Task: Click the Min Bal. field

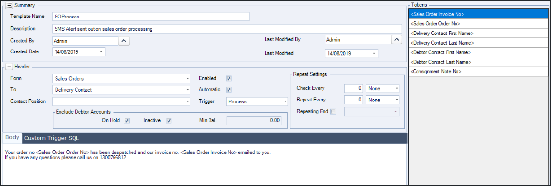Action: point(254,121)
